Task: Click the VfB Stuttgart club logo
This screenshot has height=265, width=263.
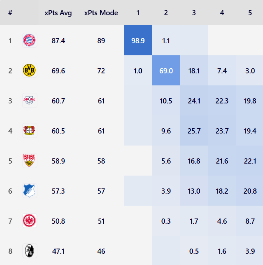Action: tap(30, 161)
